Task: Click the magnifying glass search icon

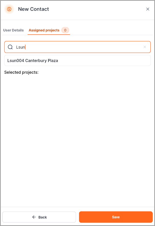Action: [x=10, y=47]
